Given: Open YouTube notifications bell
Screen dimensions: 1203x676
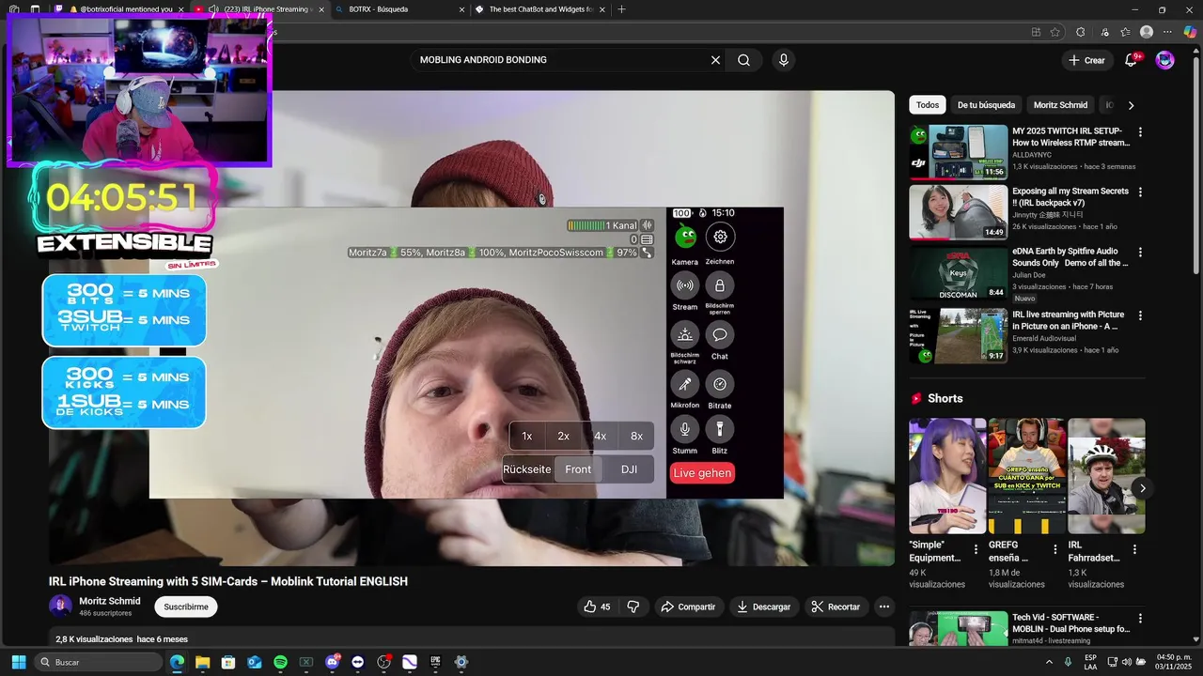Looking at the screenshot, I should (1132, 60).
